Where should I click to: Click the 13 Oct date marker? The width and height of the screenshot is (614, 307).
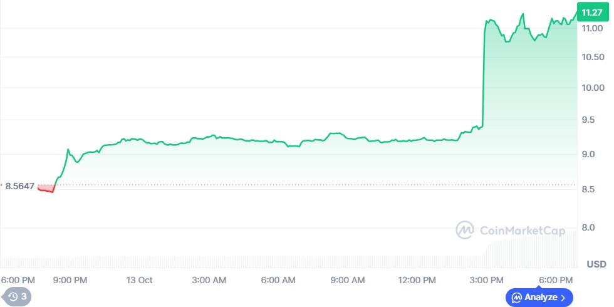pyautogui.click(x=139, y=280)
